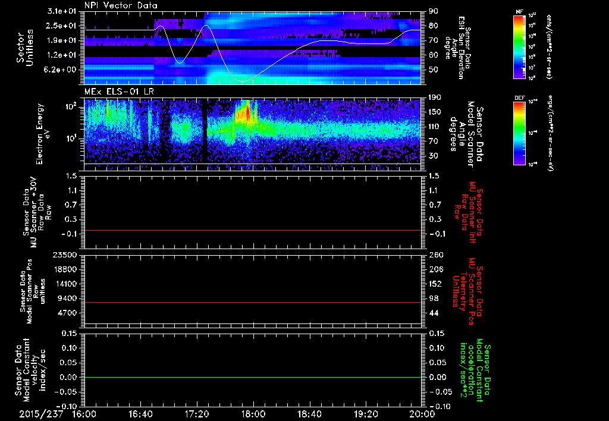Click the 206 telemetry tick value

pos(435,269)
